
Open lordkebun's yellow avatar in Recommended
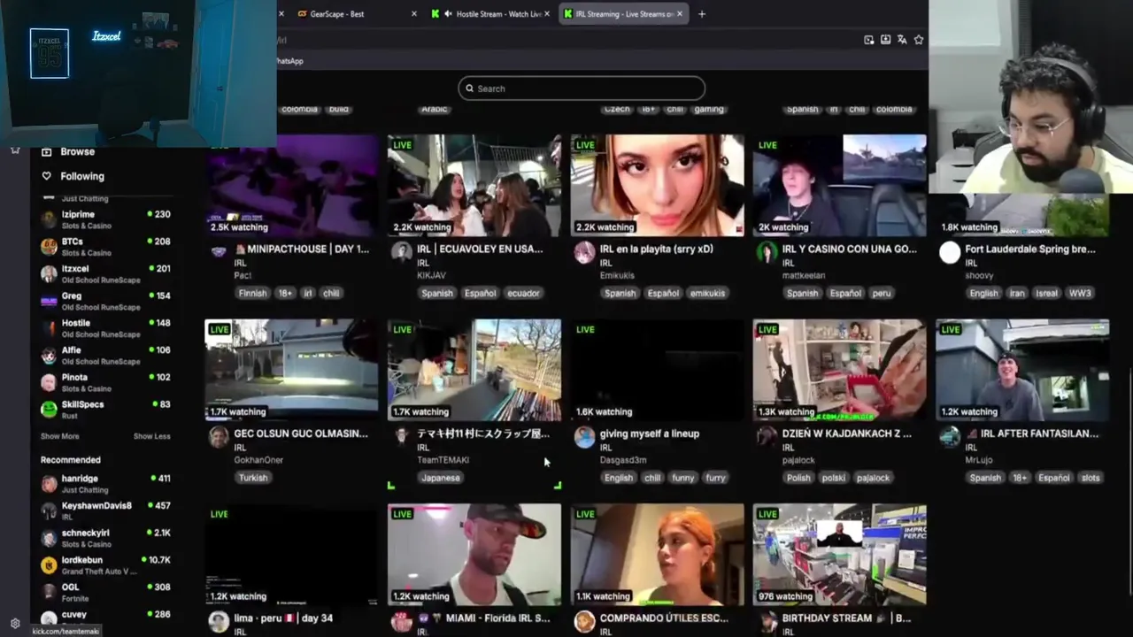point(49,565)
